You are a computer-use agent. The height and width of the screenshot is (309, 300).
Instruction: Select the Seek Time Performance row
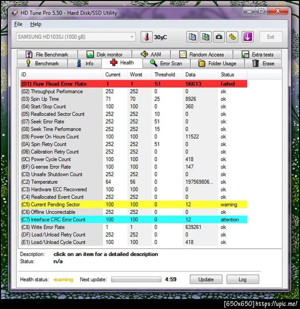coord(133,129)
